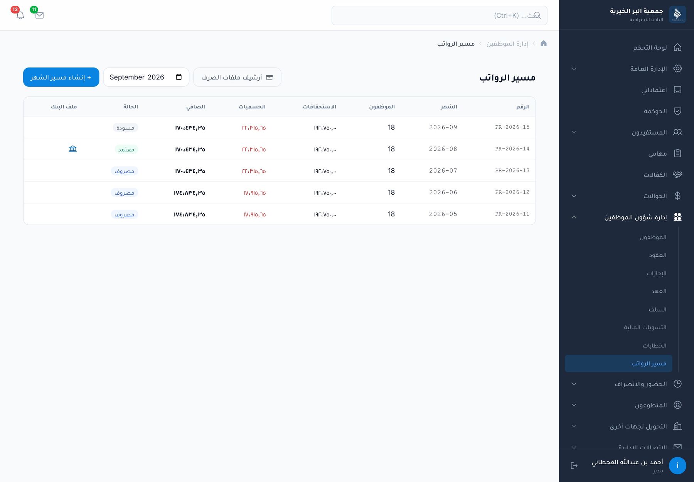Image resolution: width=694 pixels, height=482 pixels.
Task: Click the الحضور والانصراف clock icon
Action: click(x=677, y=384)
